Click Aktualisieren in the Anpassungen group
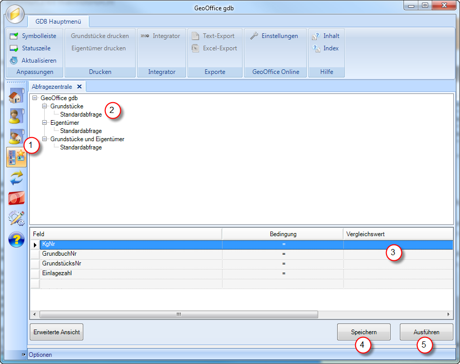 [x=33, y=61]
